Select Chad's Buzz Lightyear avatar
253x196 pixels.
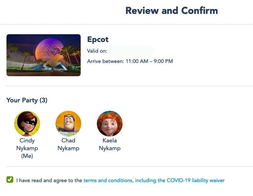click(x=68, y=123)
